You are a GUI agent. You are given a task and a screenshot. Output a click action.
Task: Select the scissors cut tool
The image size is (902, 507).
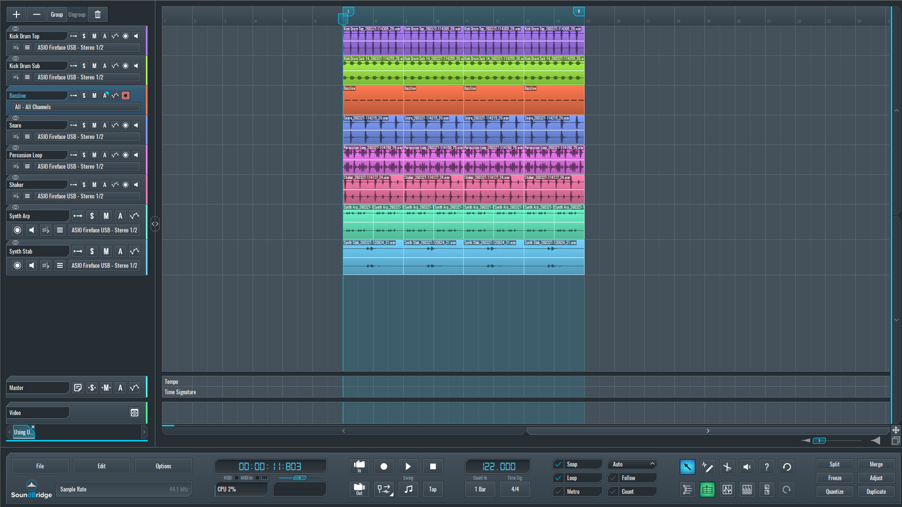coord(727,467)
